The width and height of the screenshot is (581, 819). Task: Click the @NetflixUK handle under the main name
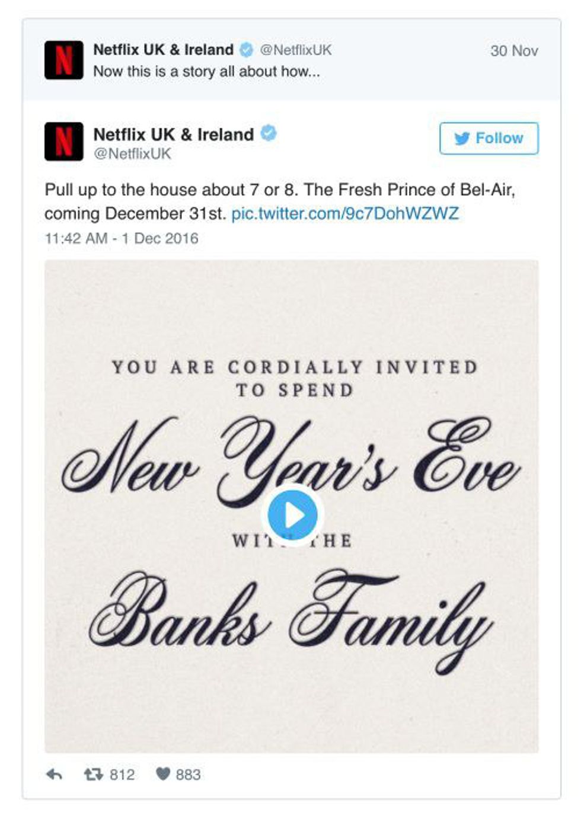(132, 153)
